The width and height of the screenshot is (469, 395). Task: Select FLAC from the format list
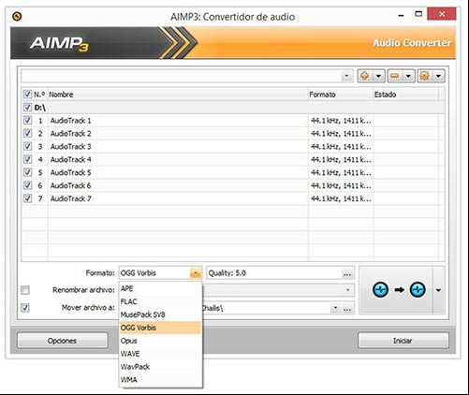click(x=160, y=301)
